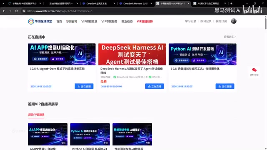Click the 资料领取 WeChat floating icon

point(254,72)
